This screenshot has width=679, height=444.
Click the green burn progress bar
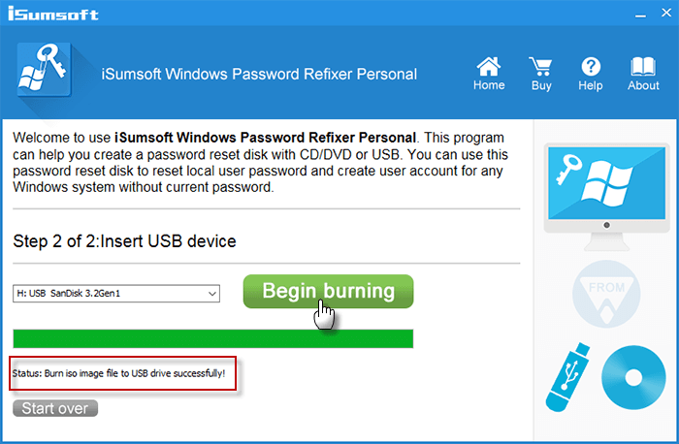pyautogui.click(x=212, y=338)
